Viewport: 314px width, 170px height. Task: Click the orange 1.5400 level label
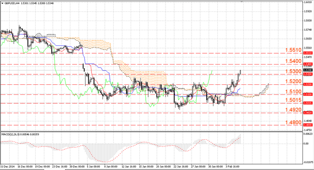point(293,61)
